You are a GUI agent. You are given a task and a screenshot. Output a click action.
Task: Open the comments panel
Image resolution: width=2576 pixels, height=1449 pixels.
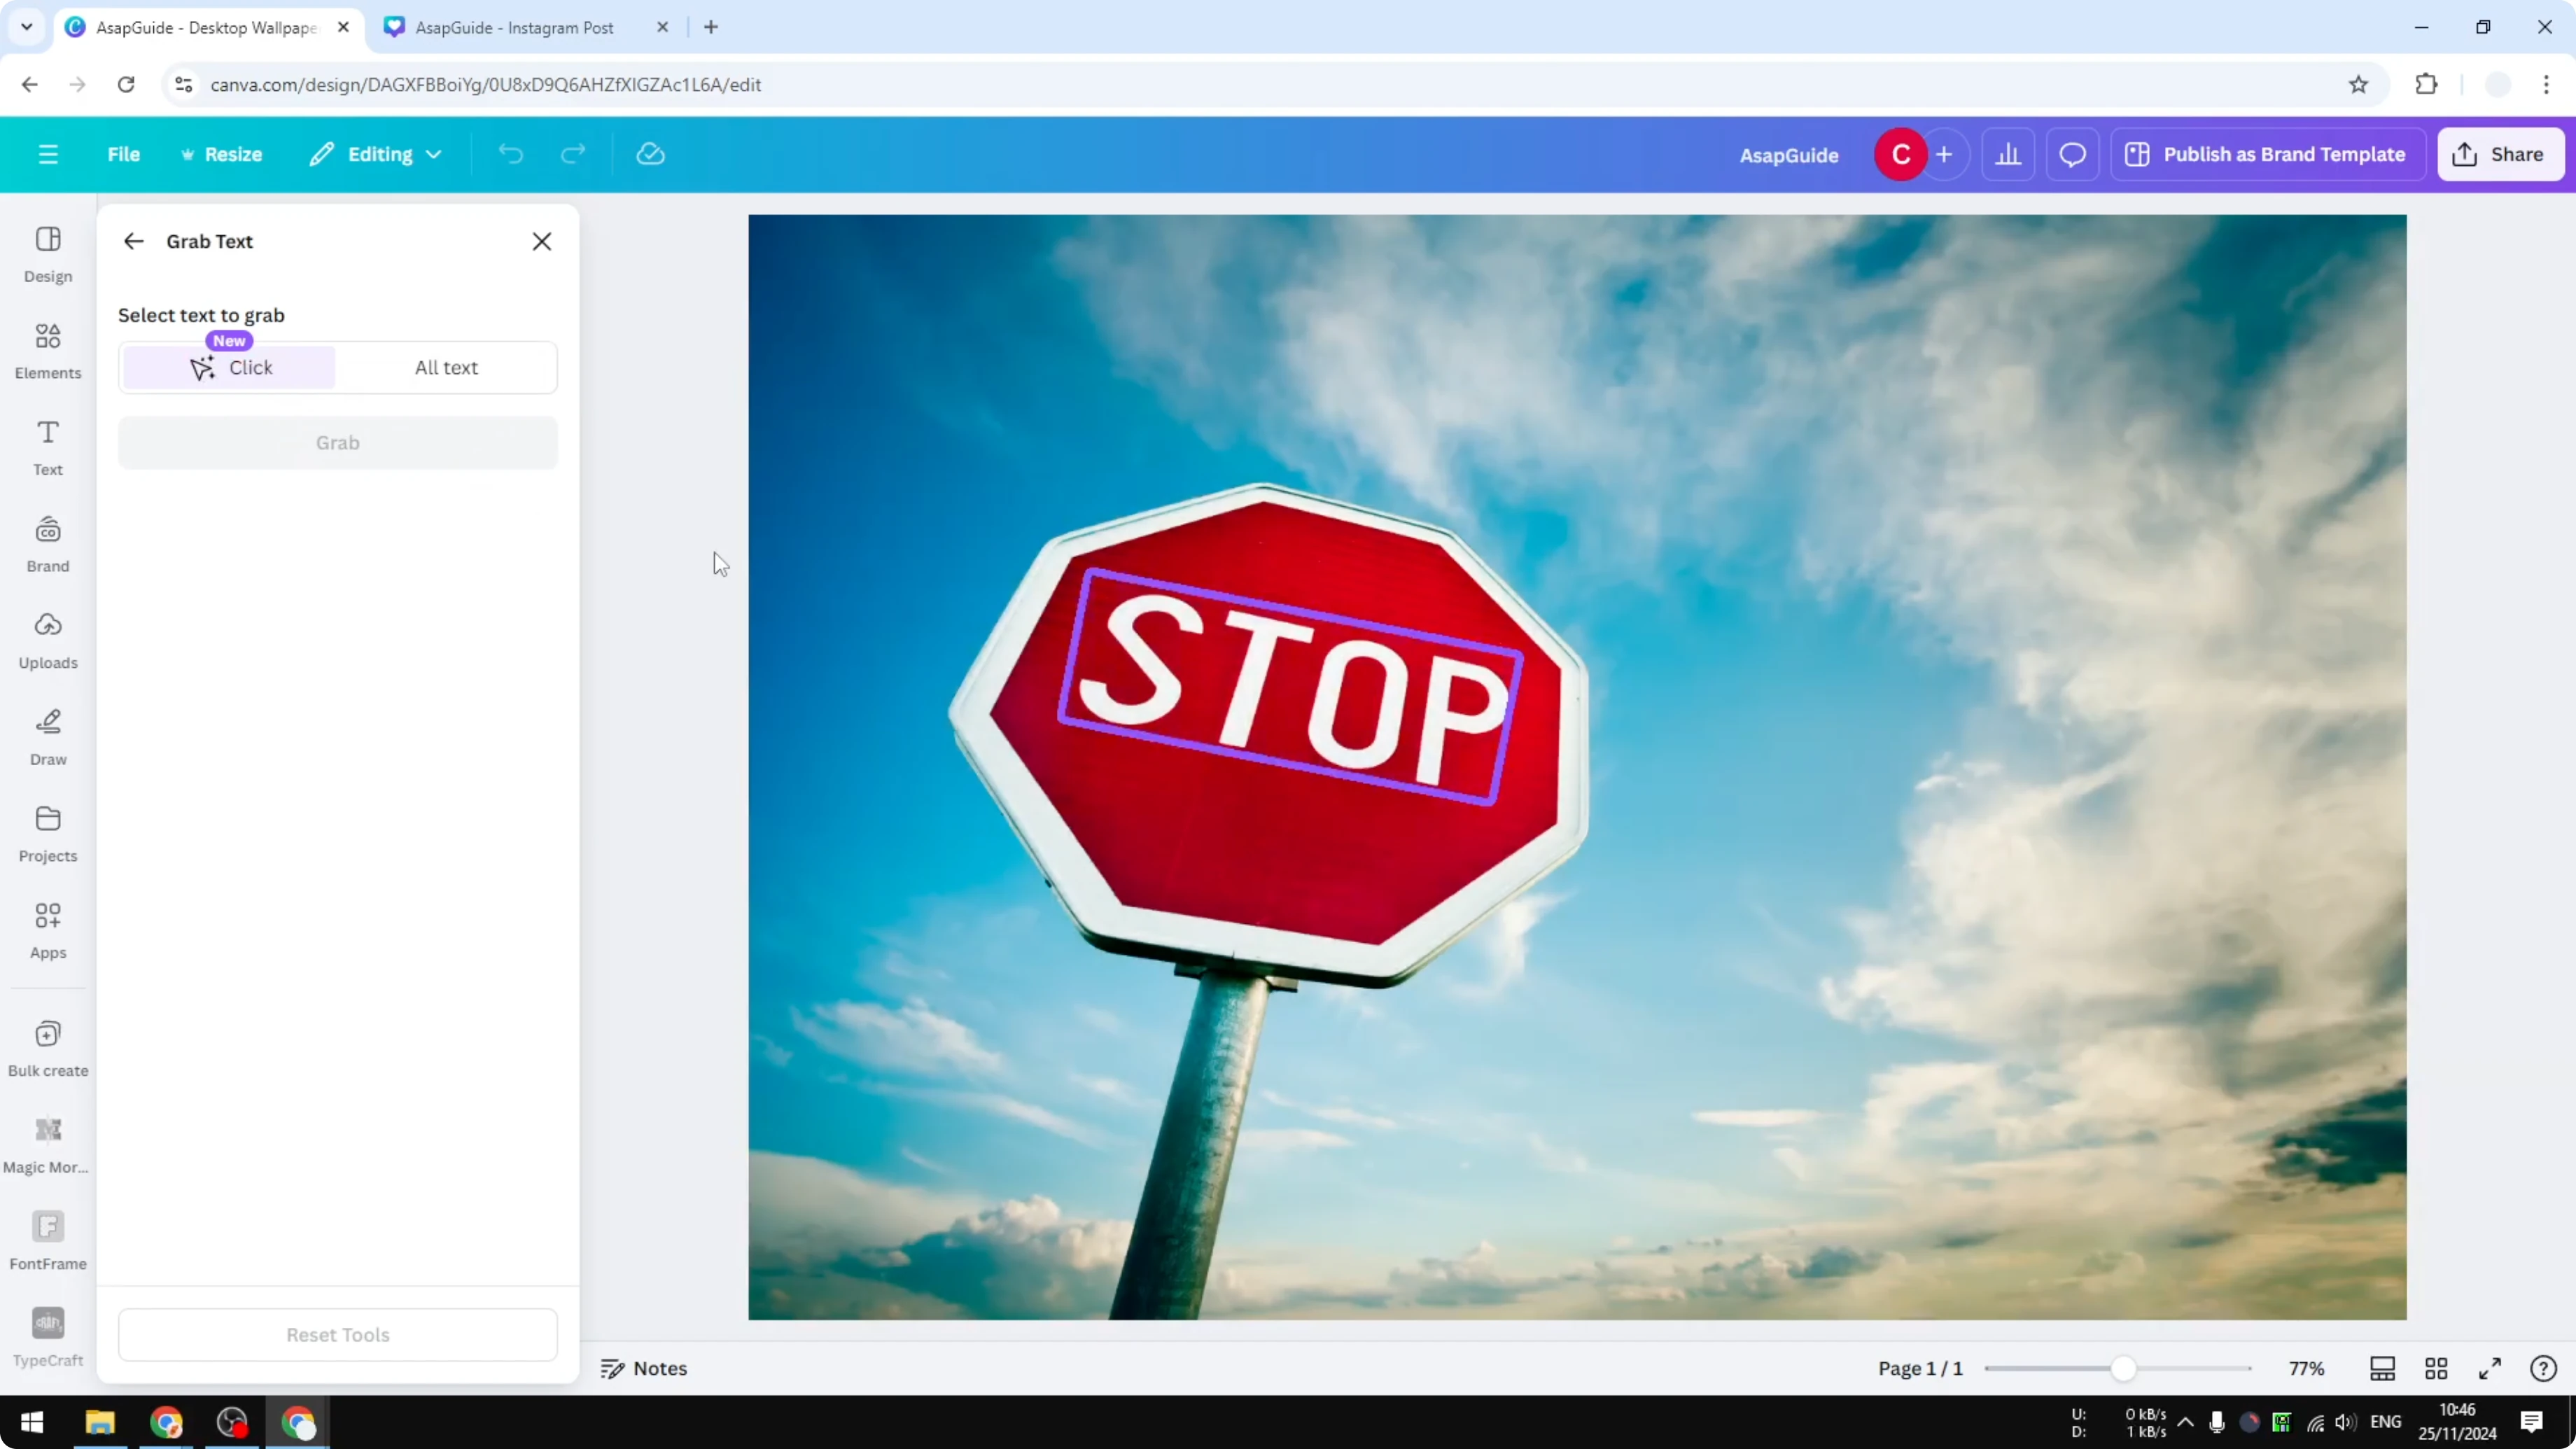[2071, 154]
